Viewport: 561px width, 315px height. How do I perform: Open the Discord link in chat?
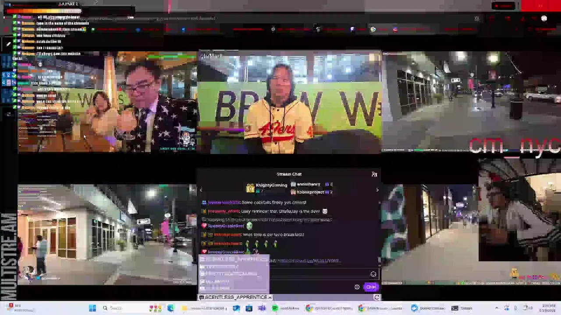click(309, 261)
